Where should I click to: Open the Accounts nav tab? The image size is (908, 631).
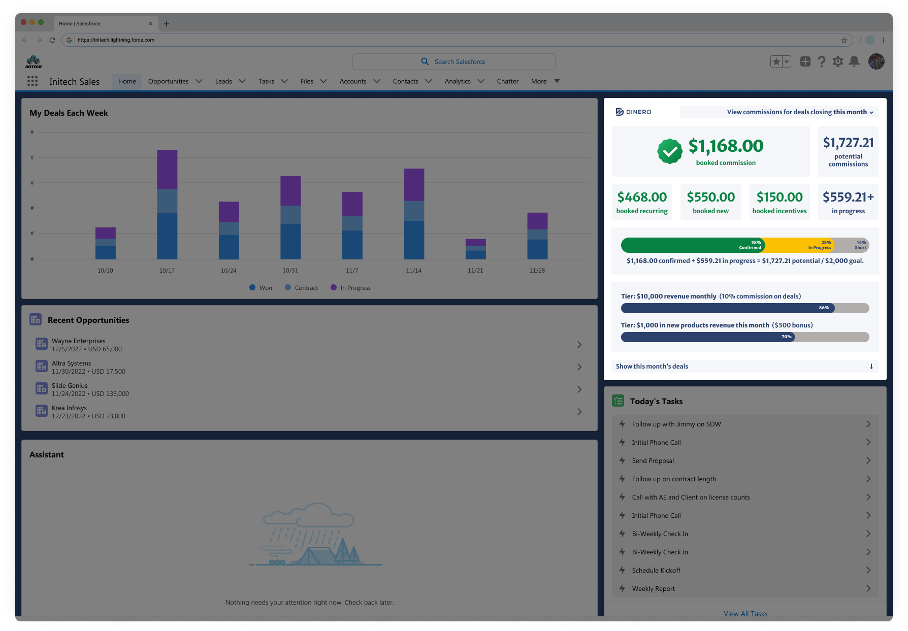353,81
